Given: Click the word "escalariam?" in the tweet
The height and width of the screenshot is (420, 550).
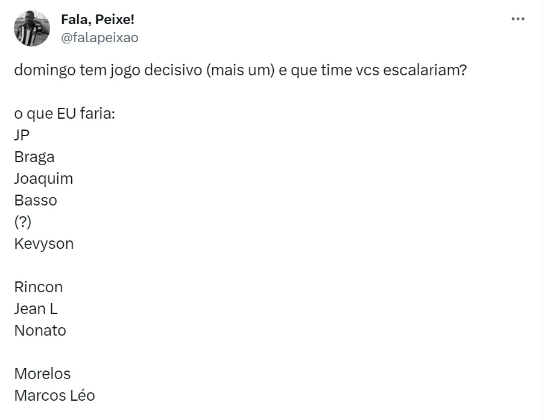Looking at the screenshot, I should pyautogui.click(x=425, y=70).
